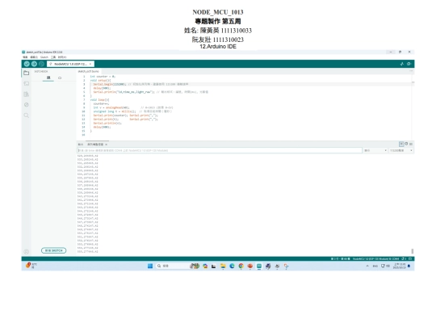Click line 3 Serial.begin code
Viewport: 436px width, 327px height.
point(110,84)
